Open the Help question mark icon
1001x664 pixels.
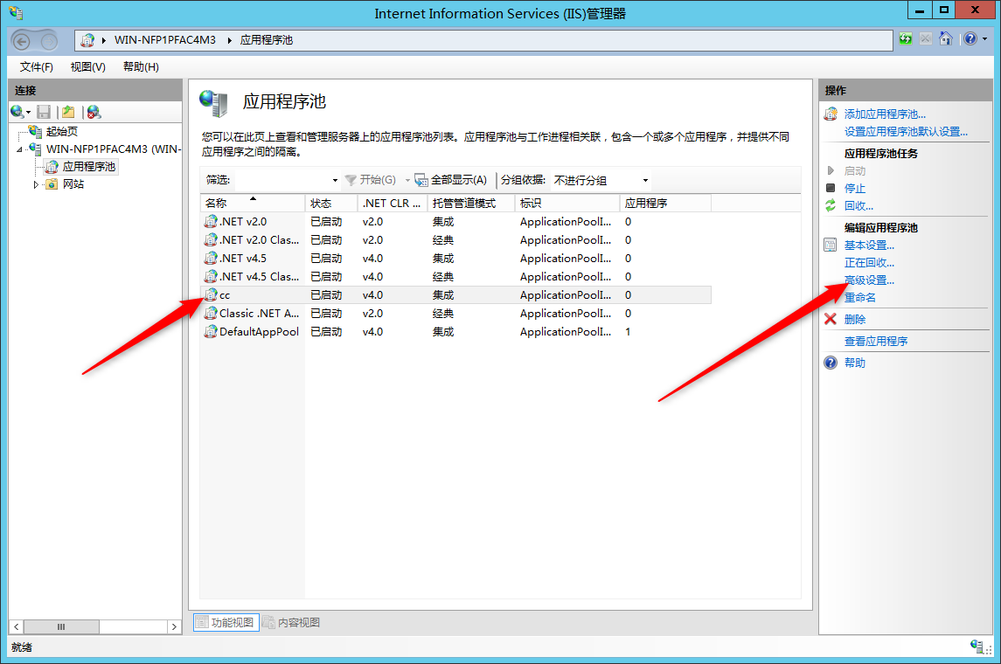pyautogui.click(x=970, y=39)
